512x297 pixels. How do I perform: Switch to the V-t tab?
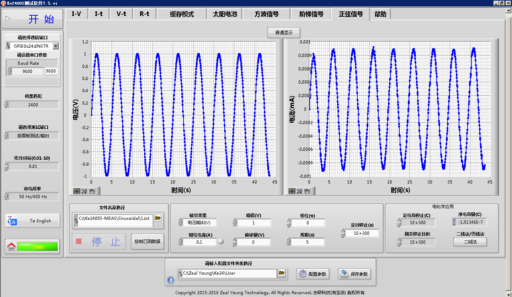click(121, 14)
